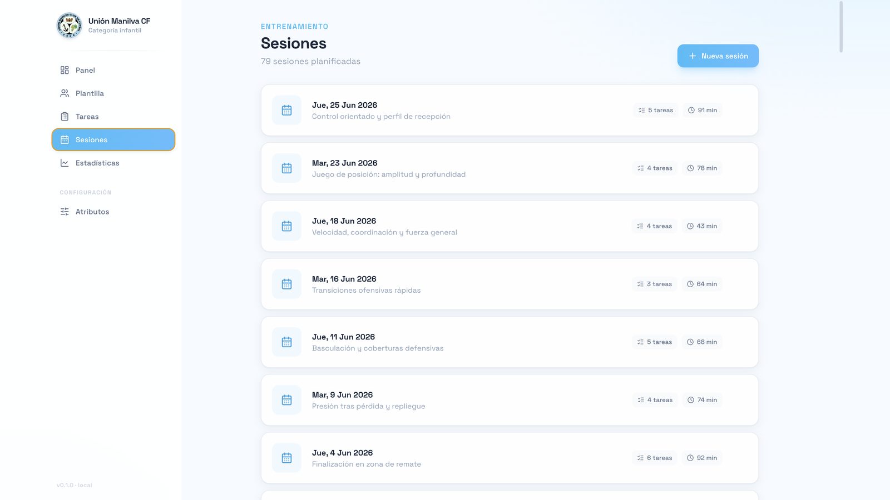This screenshot has width=890, height=500.
Task: Open session Control orientado y perfil de recepción
Action: click(x=510, y=110)
